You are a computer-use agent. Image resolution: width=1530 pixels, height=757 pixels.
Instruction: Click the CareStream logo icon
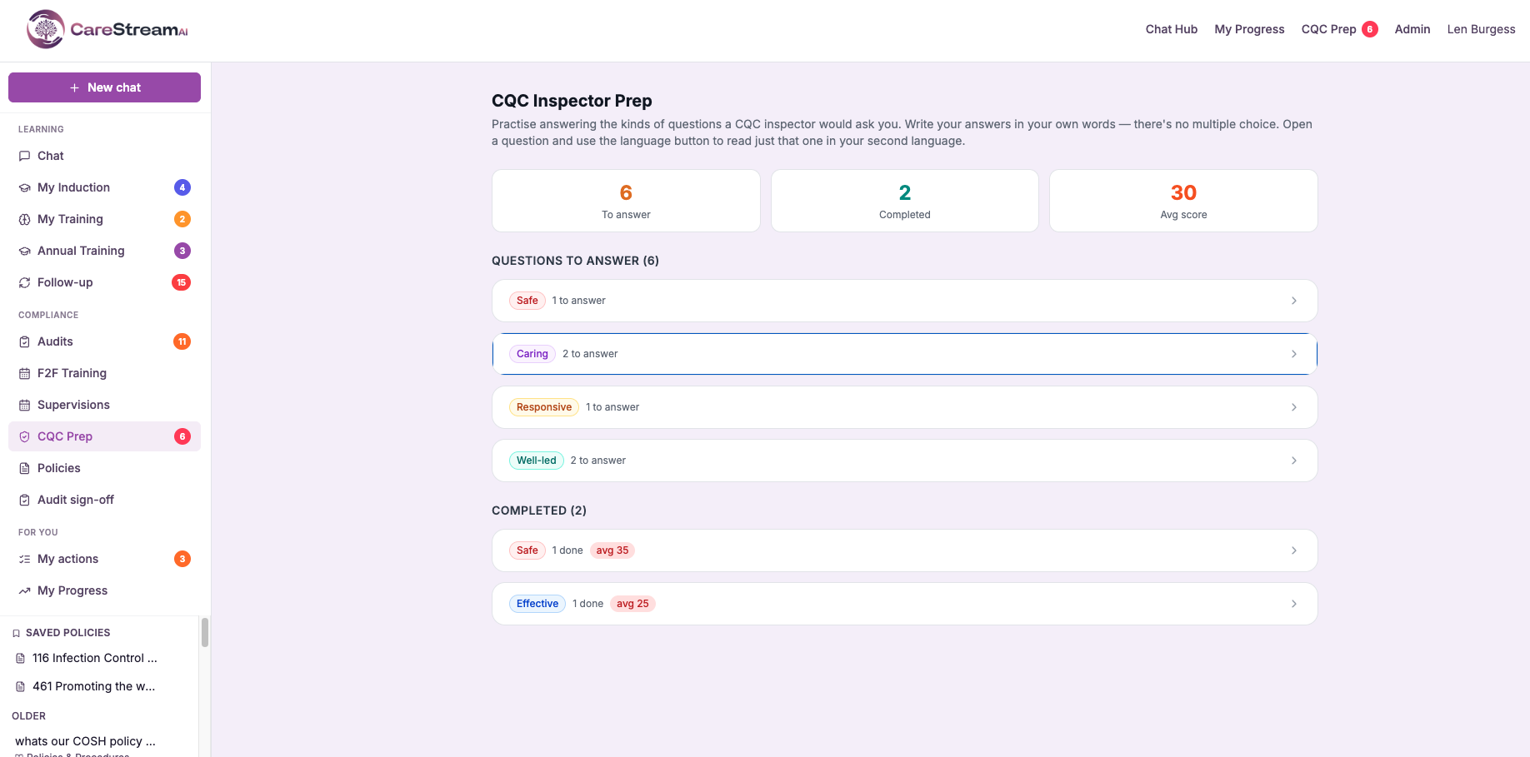coord(46,29)
